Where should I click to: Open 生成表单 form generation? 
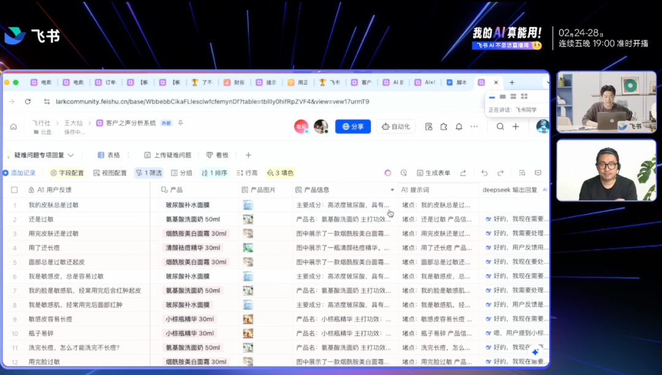(x=434, y=173)
